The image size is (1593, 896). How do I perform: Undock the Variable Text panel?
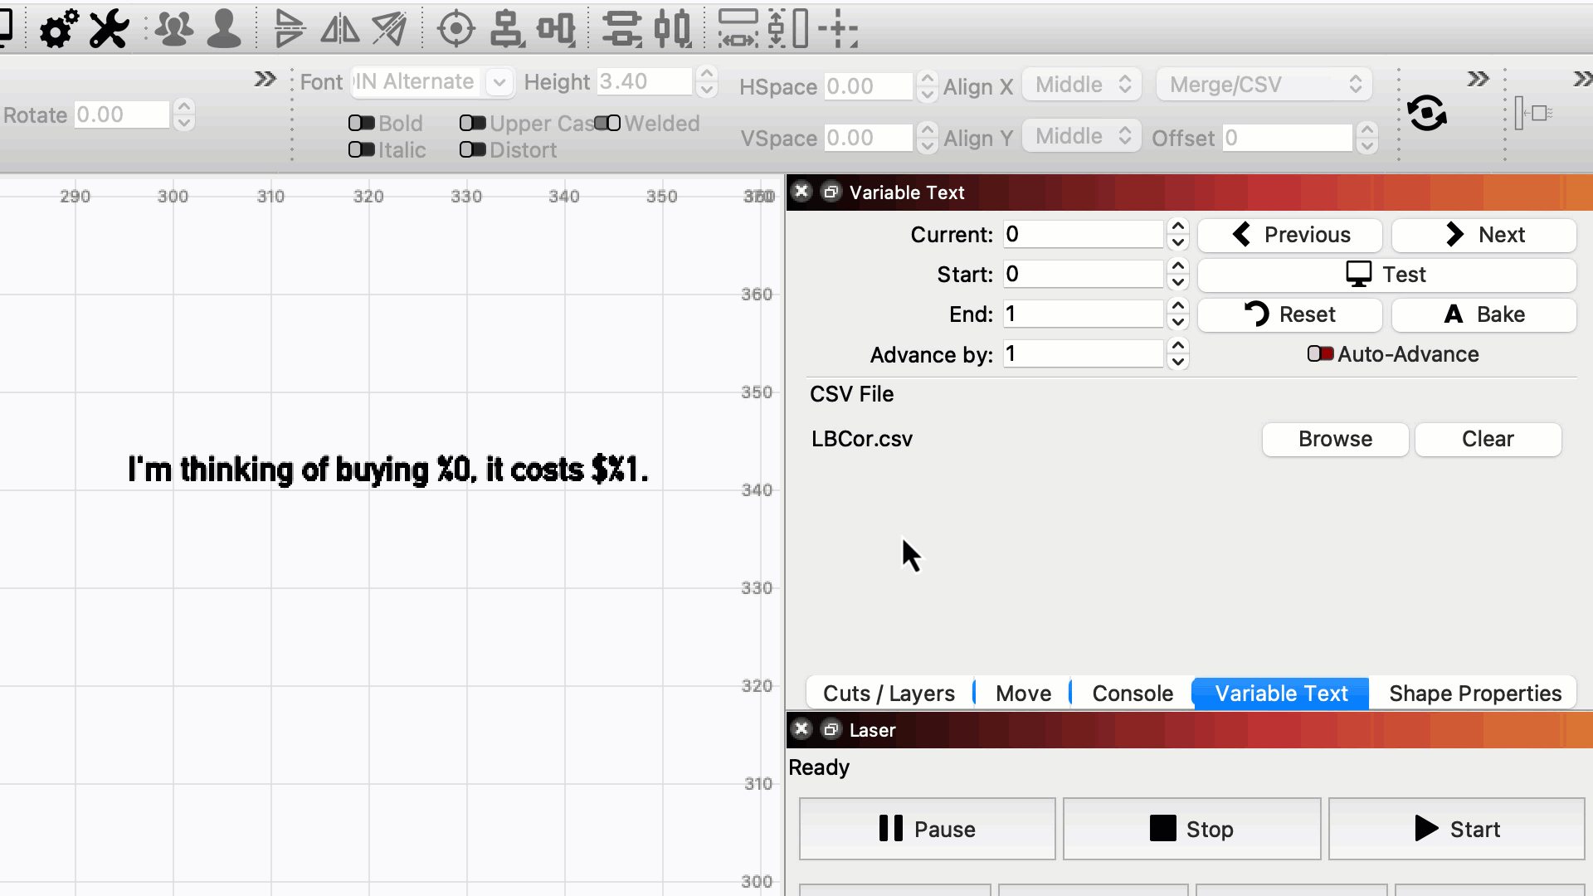point(831,192)
